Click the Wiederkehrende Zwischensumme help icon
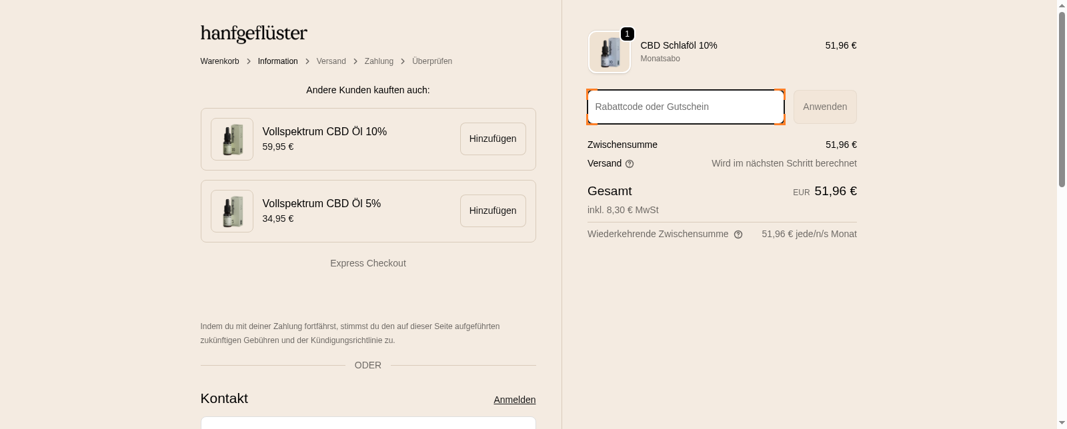Screen dimensions: 1067x429 [738, 234]
